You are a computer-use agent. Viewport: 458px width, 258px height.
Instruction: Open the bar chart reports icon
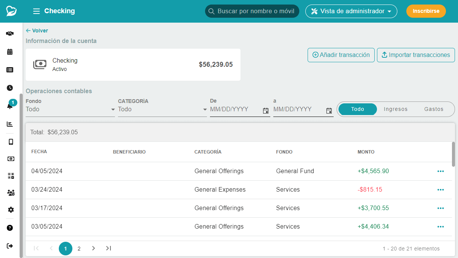coord(10,124)
